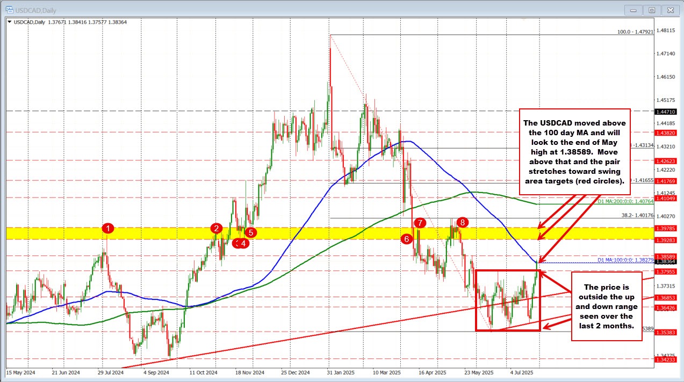Click the price scale value 1.44185

[x=667, y=123]
